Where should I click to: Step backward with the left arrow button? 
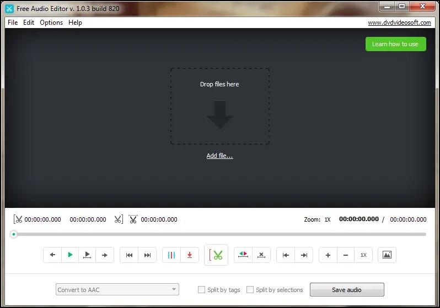pyautogui.click(x=52, y=255)
